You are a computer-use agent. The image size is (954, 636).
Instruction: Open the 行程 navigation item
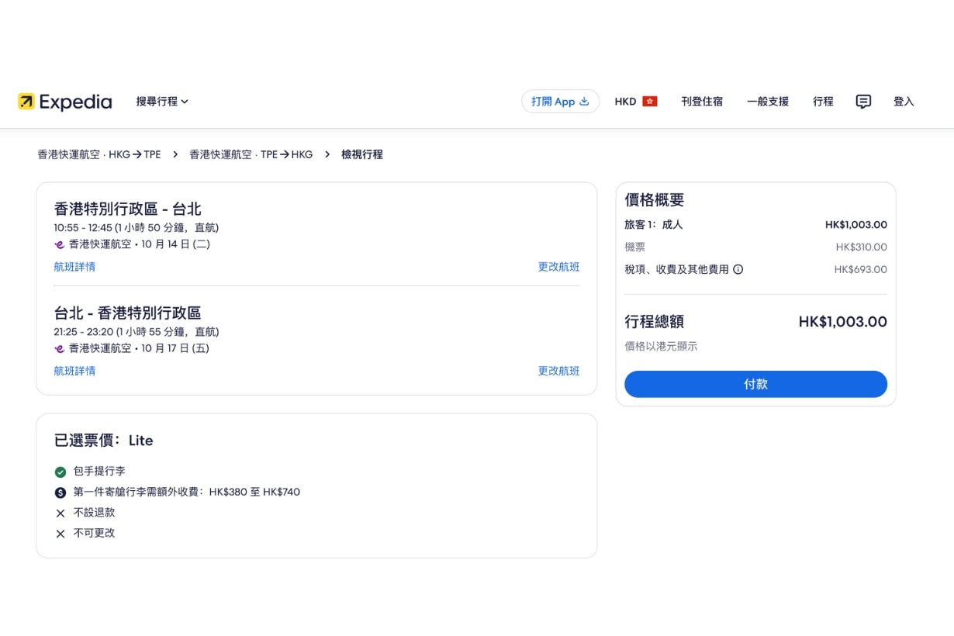tap(822, 101)
